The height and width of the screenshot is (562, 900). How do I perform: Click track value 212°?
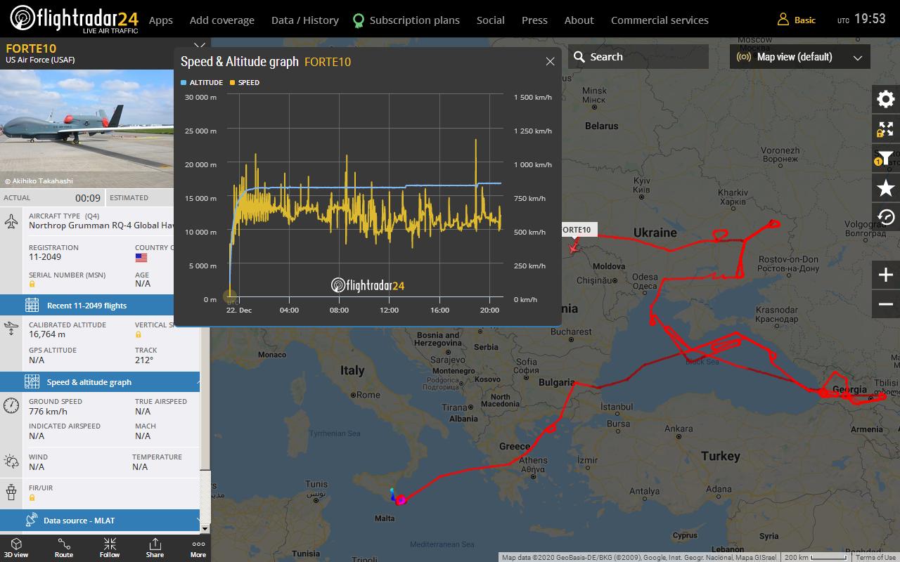tap(144, 360)
